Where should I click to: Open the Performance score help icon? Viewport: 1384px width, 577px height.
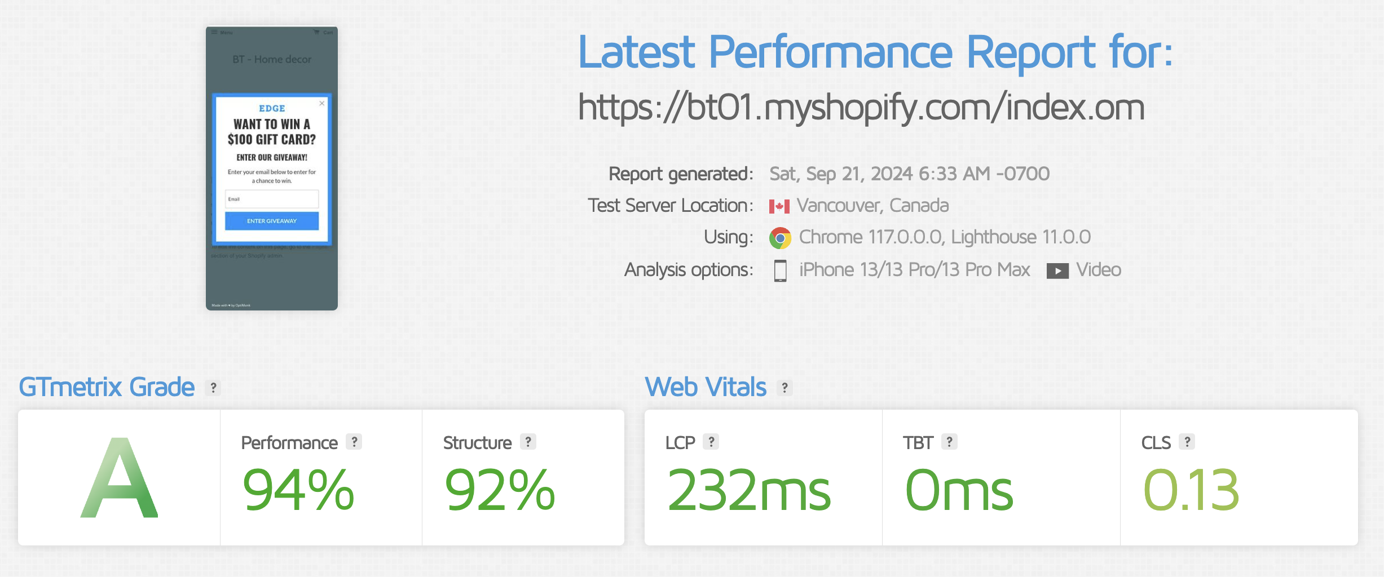(x=354, y=442)
